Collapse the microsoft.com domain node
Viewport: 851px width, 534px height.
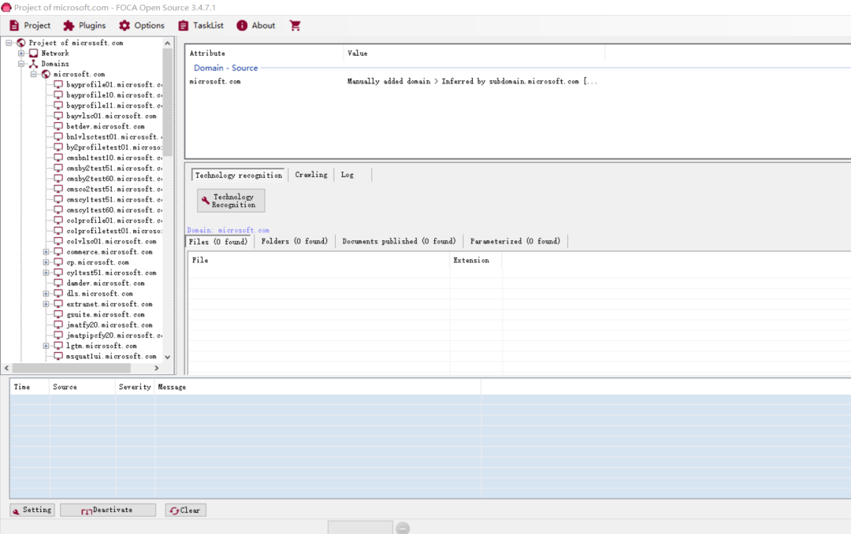pos(34,74)
